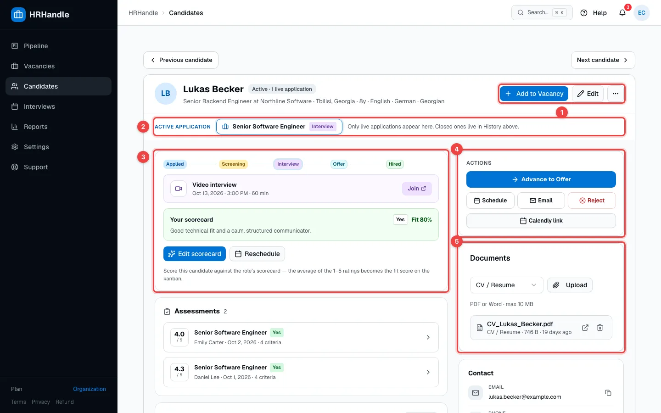The width and height of the screenshot is (661, 413).
Task: Click the Assessments clipboard icon
Action: [x=167, y=312]
